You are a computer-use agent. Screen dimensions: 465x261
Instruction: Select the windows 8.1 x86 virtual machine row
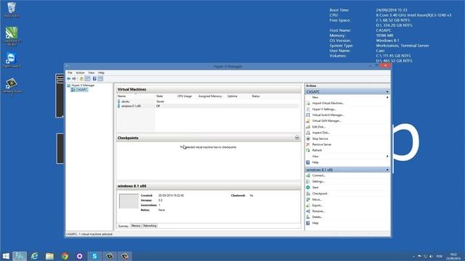tap(208, 106)
